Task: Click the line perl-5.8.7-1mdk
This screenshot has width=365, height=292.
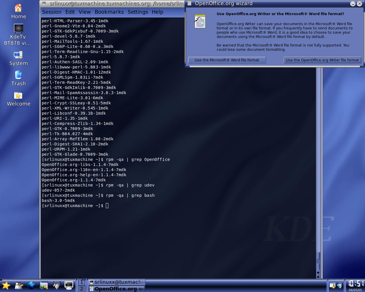Action: tap(61, 57)
